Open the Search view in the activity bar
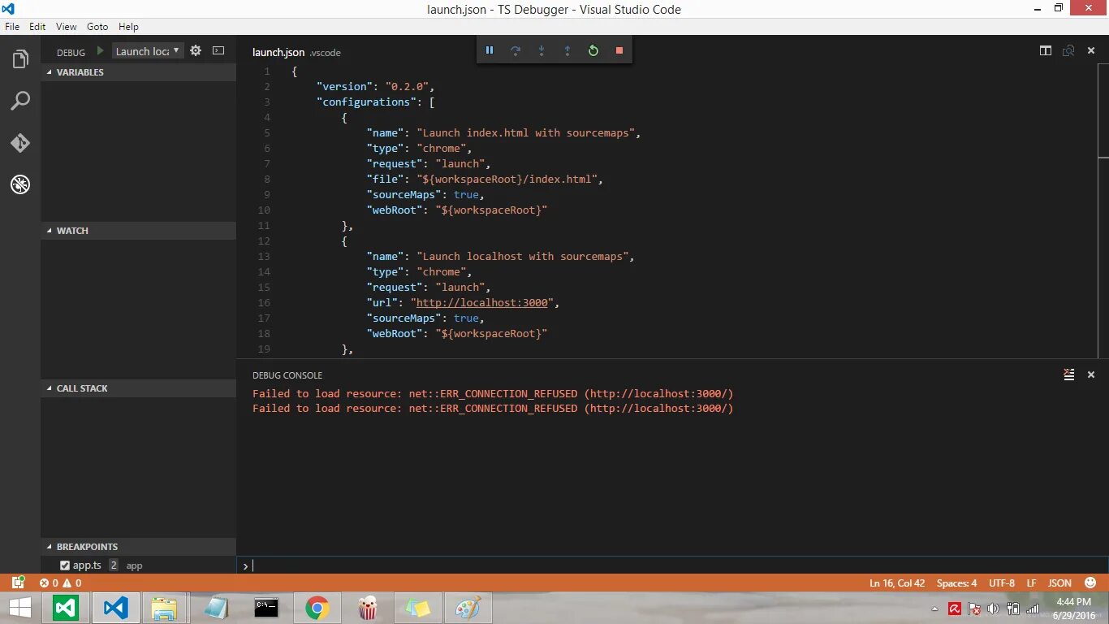The width and height of the screenshot is (1109, 624). [x=20, y=101]
